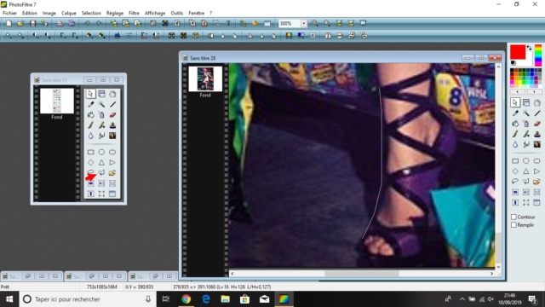
Task: Select the Pipette eyedropper tool in right palette
Action: pyautogui.click(x=515, y=113)
